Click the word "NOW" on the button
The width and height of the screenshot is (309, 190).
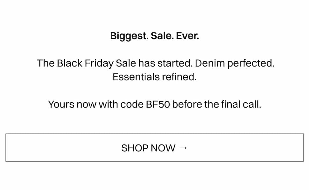point(163,148)
